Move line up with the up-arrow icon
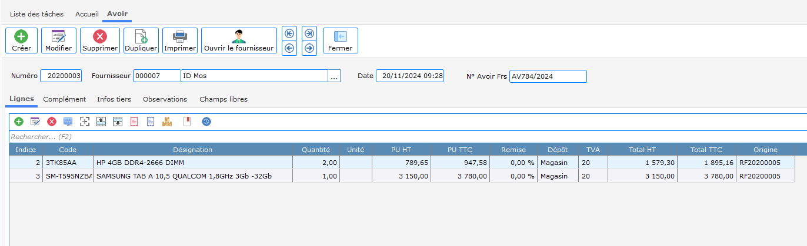Viewport: 807px width, 246px height. tap(101, 122)
